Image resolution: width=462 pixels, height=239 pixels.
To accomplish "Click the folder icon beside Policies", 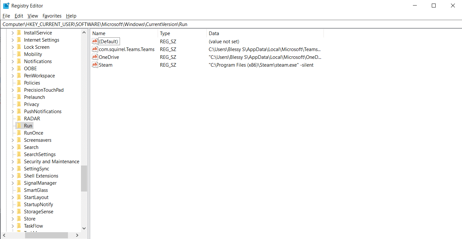I will pos(19,83).
